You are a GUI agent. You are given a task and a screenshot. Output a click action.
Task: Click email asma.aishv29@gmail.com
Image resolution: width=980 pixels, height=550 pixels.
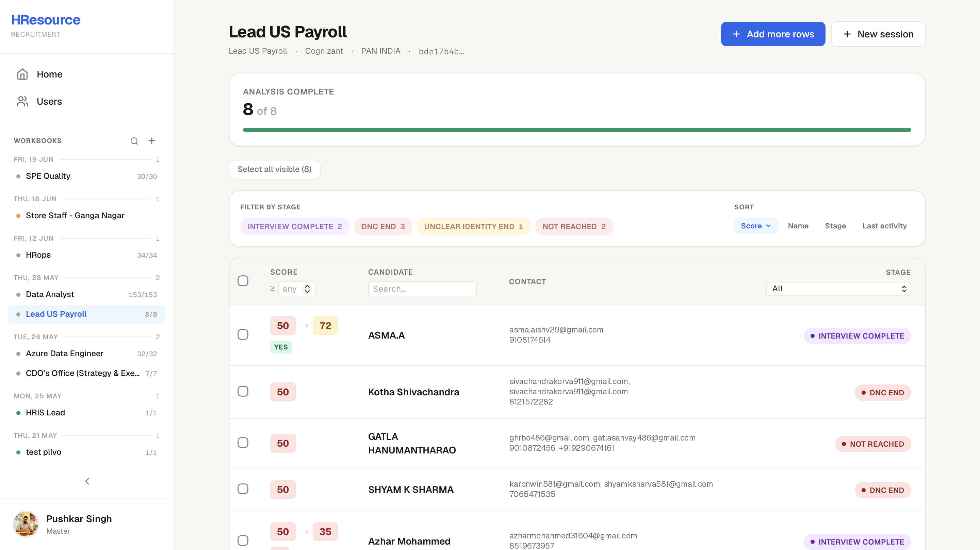pos(556,330)
